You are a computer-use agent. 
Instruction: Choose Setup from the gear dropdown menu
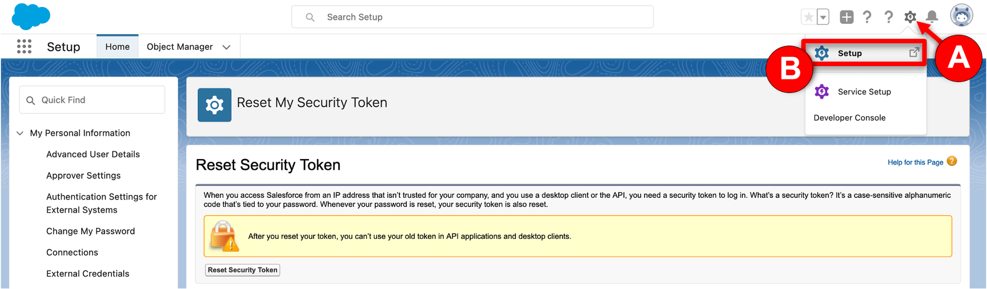849,53
